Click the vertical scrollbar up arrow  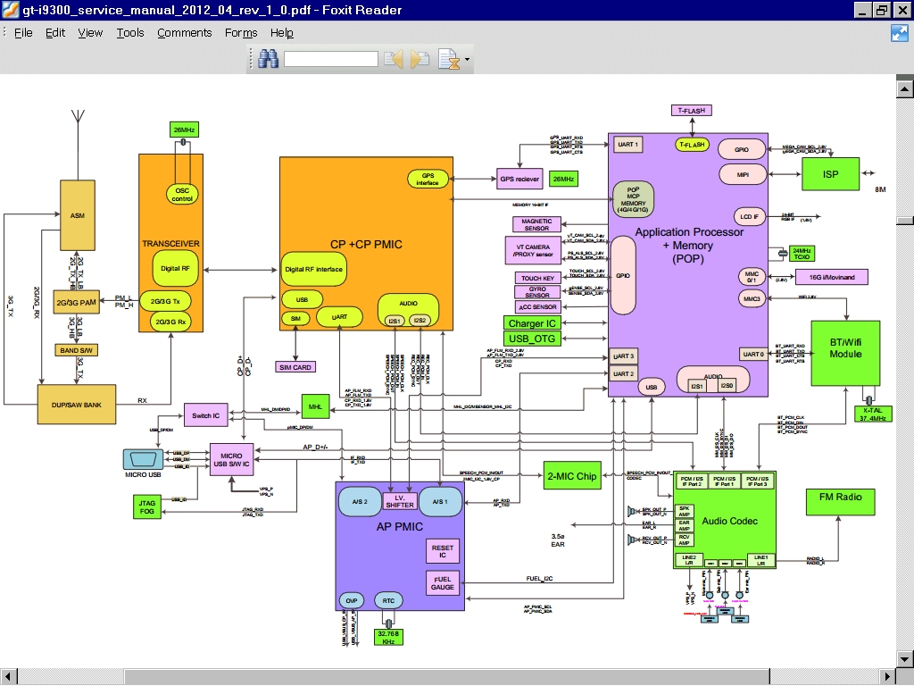click(x=905, y=88)
